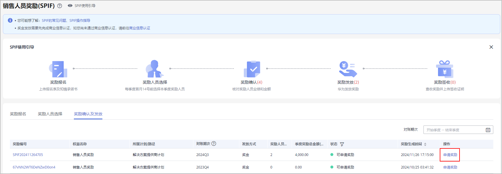Click the 奖励签收 gift box icon

pos(444,69)
